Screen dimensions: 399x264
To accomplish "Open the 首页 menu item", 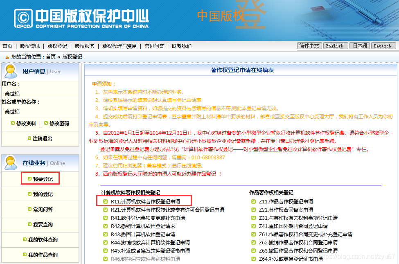I will point(7,45).
